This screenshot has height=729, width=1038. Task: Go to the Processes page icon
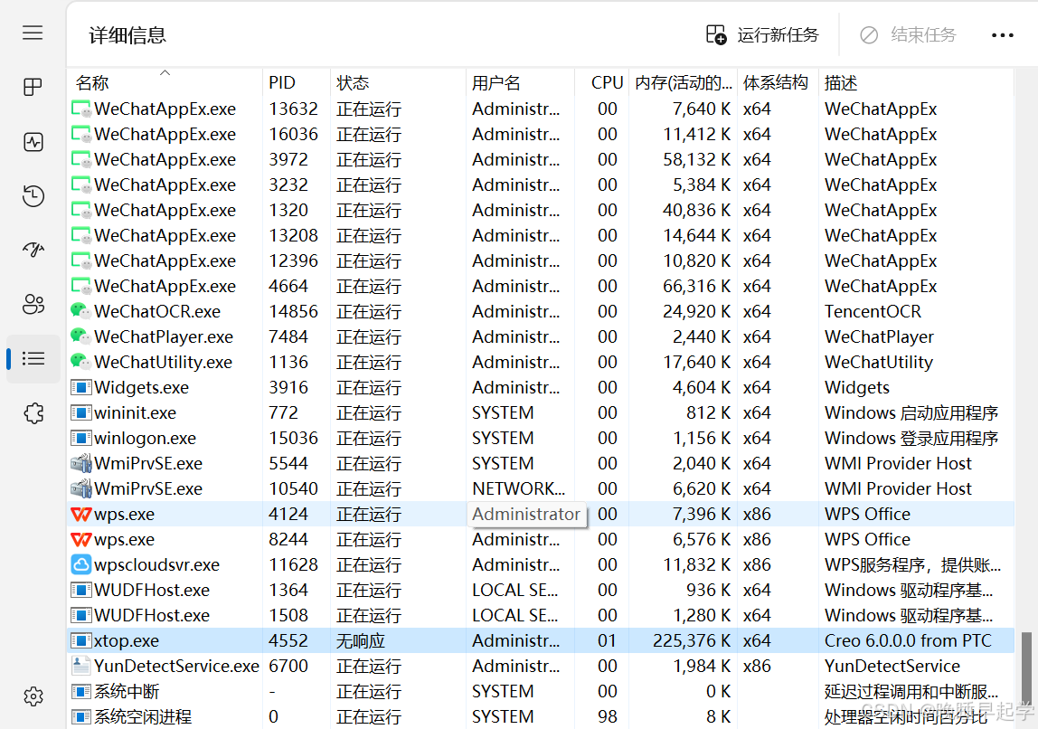click(x=33, y=87)
